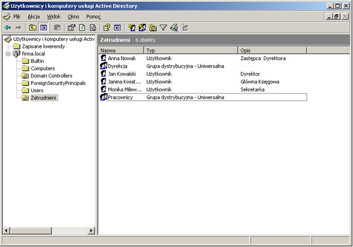Sort the list by the Opis column
The height and width of the screenshot is (247, 353).
point(272,50)
